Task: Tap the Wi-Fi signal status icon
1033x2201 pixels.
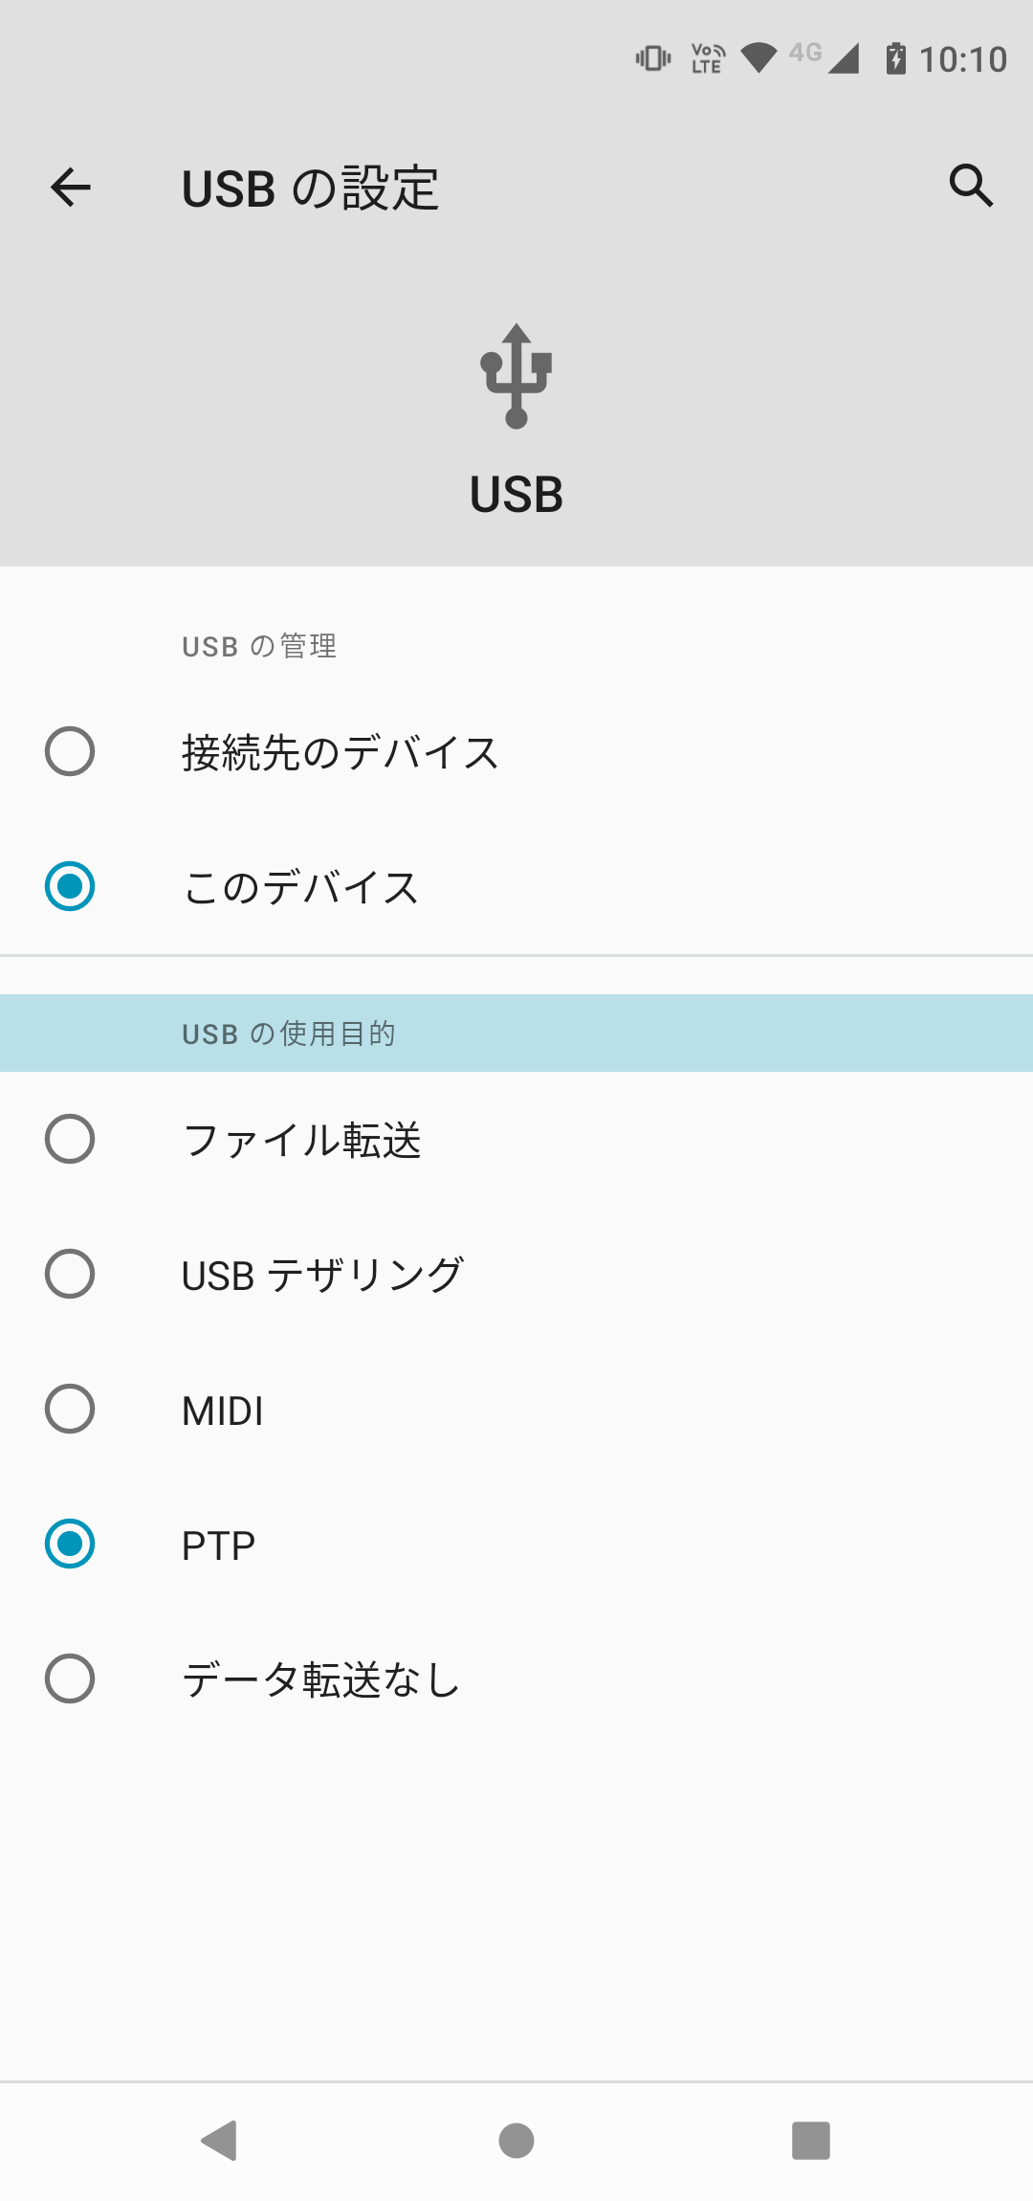Action: (x=758, y=58)
